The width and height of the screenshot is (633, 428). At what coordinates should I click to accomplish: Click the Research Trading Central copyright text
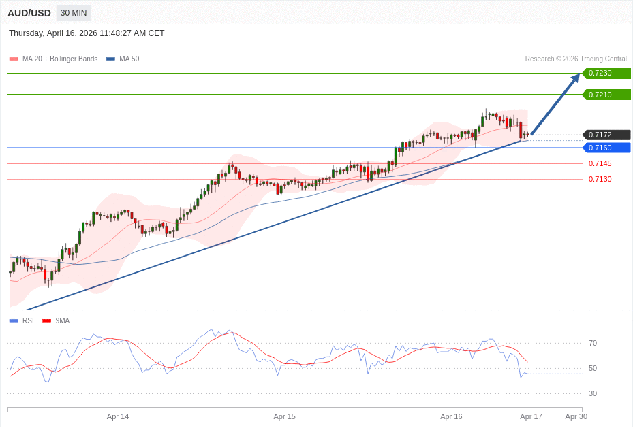[x=575, y=59]
